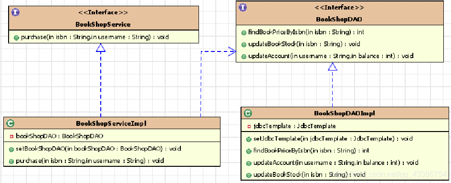Click the method icon of BookShopServiceImpl purchase
Image resolution: width=451 pixels, height=183 pixels.
pos(11,161)
